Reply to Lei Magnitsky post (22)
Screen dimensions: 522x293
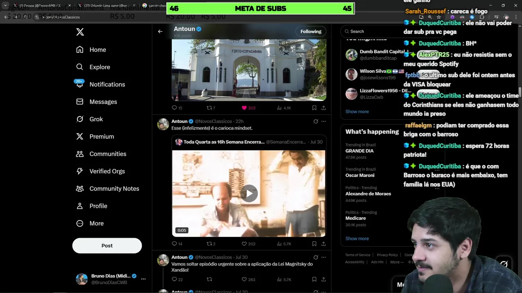tap(177, 280)
